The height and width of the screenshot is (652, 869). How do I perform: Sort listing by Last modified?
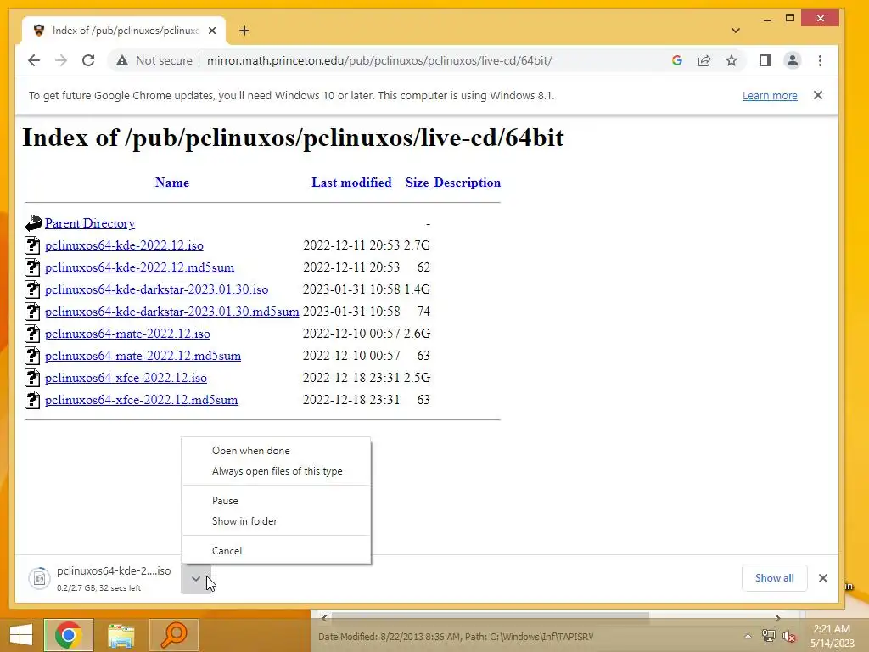pos(351,183)
